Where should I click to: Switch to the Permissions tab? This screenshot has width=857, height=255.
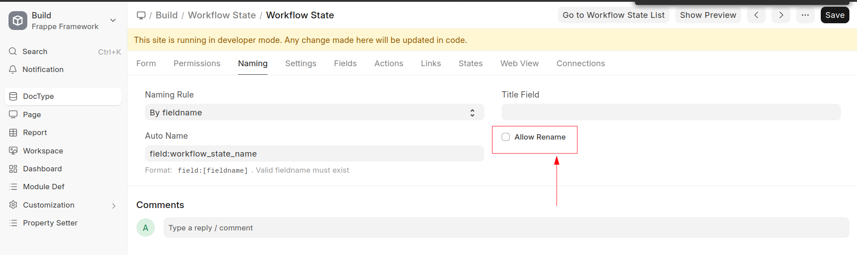[197, 64]
